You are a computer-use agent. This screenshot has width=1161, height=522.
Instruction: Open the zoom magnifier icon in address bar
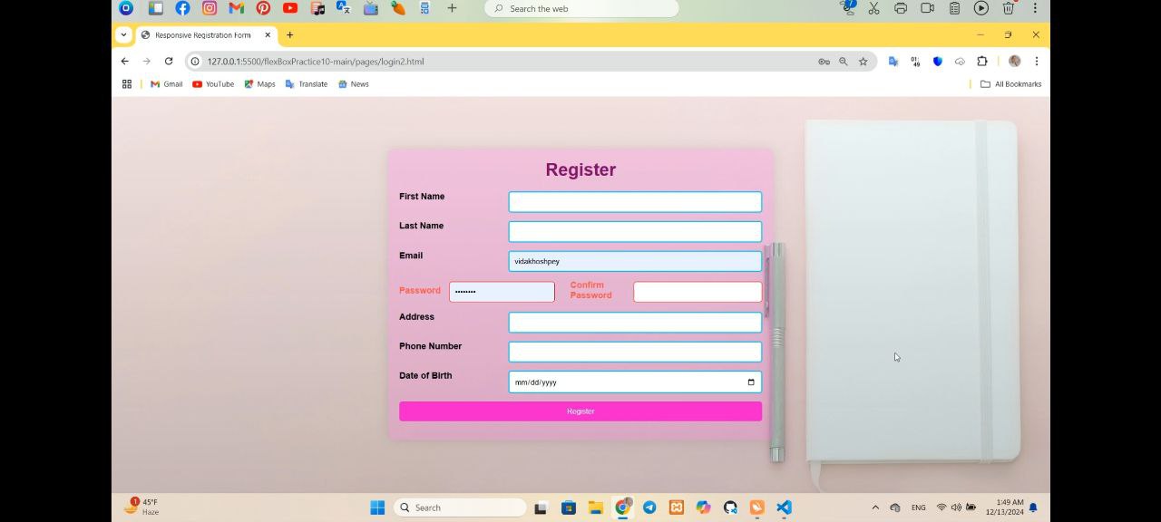[x=844, y=62]
